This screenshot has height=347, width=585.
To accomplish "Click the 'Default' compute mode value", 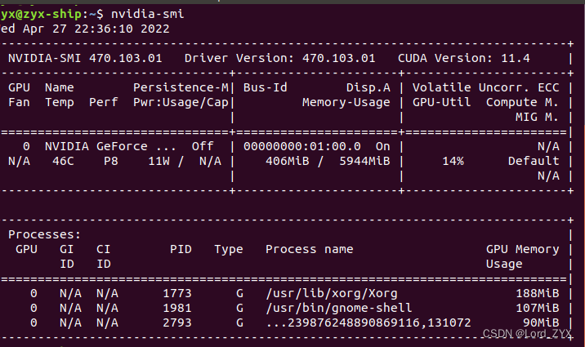I will pos(534,161).
